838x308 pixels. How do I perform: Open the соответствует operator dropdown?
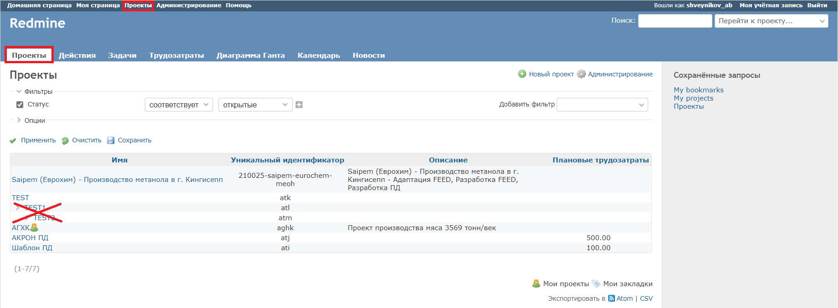179,105
